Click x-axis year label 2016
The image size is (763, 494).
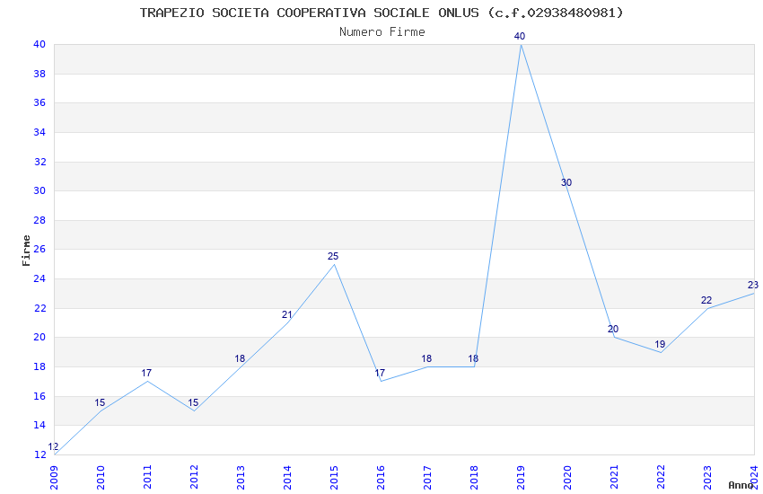[x=381, y=477]
